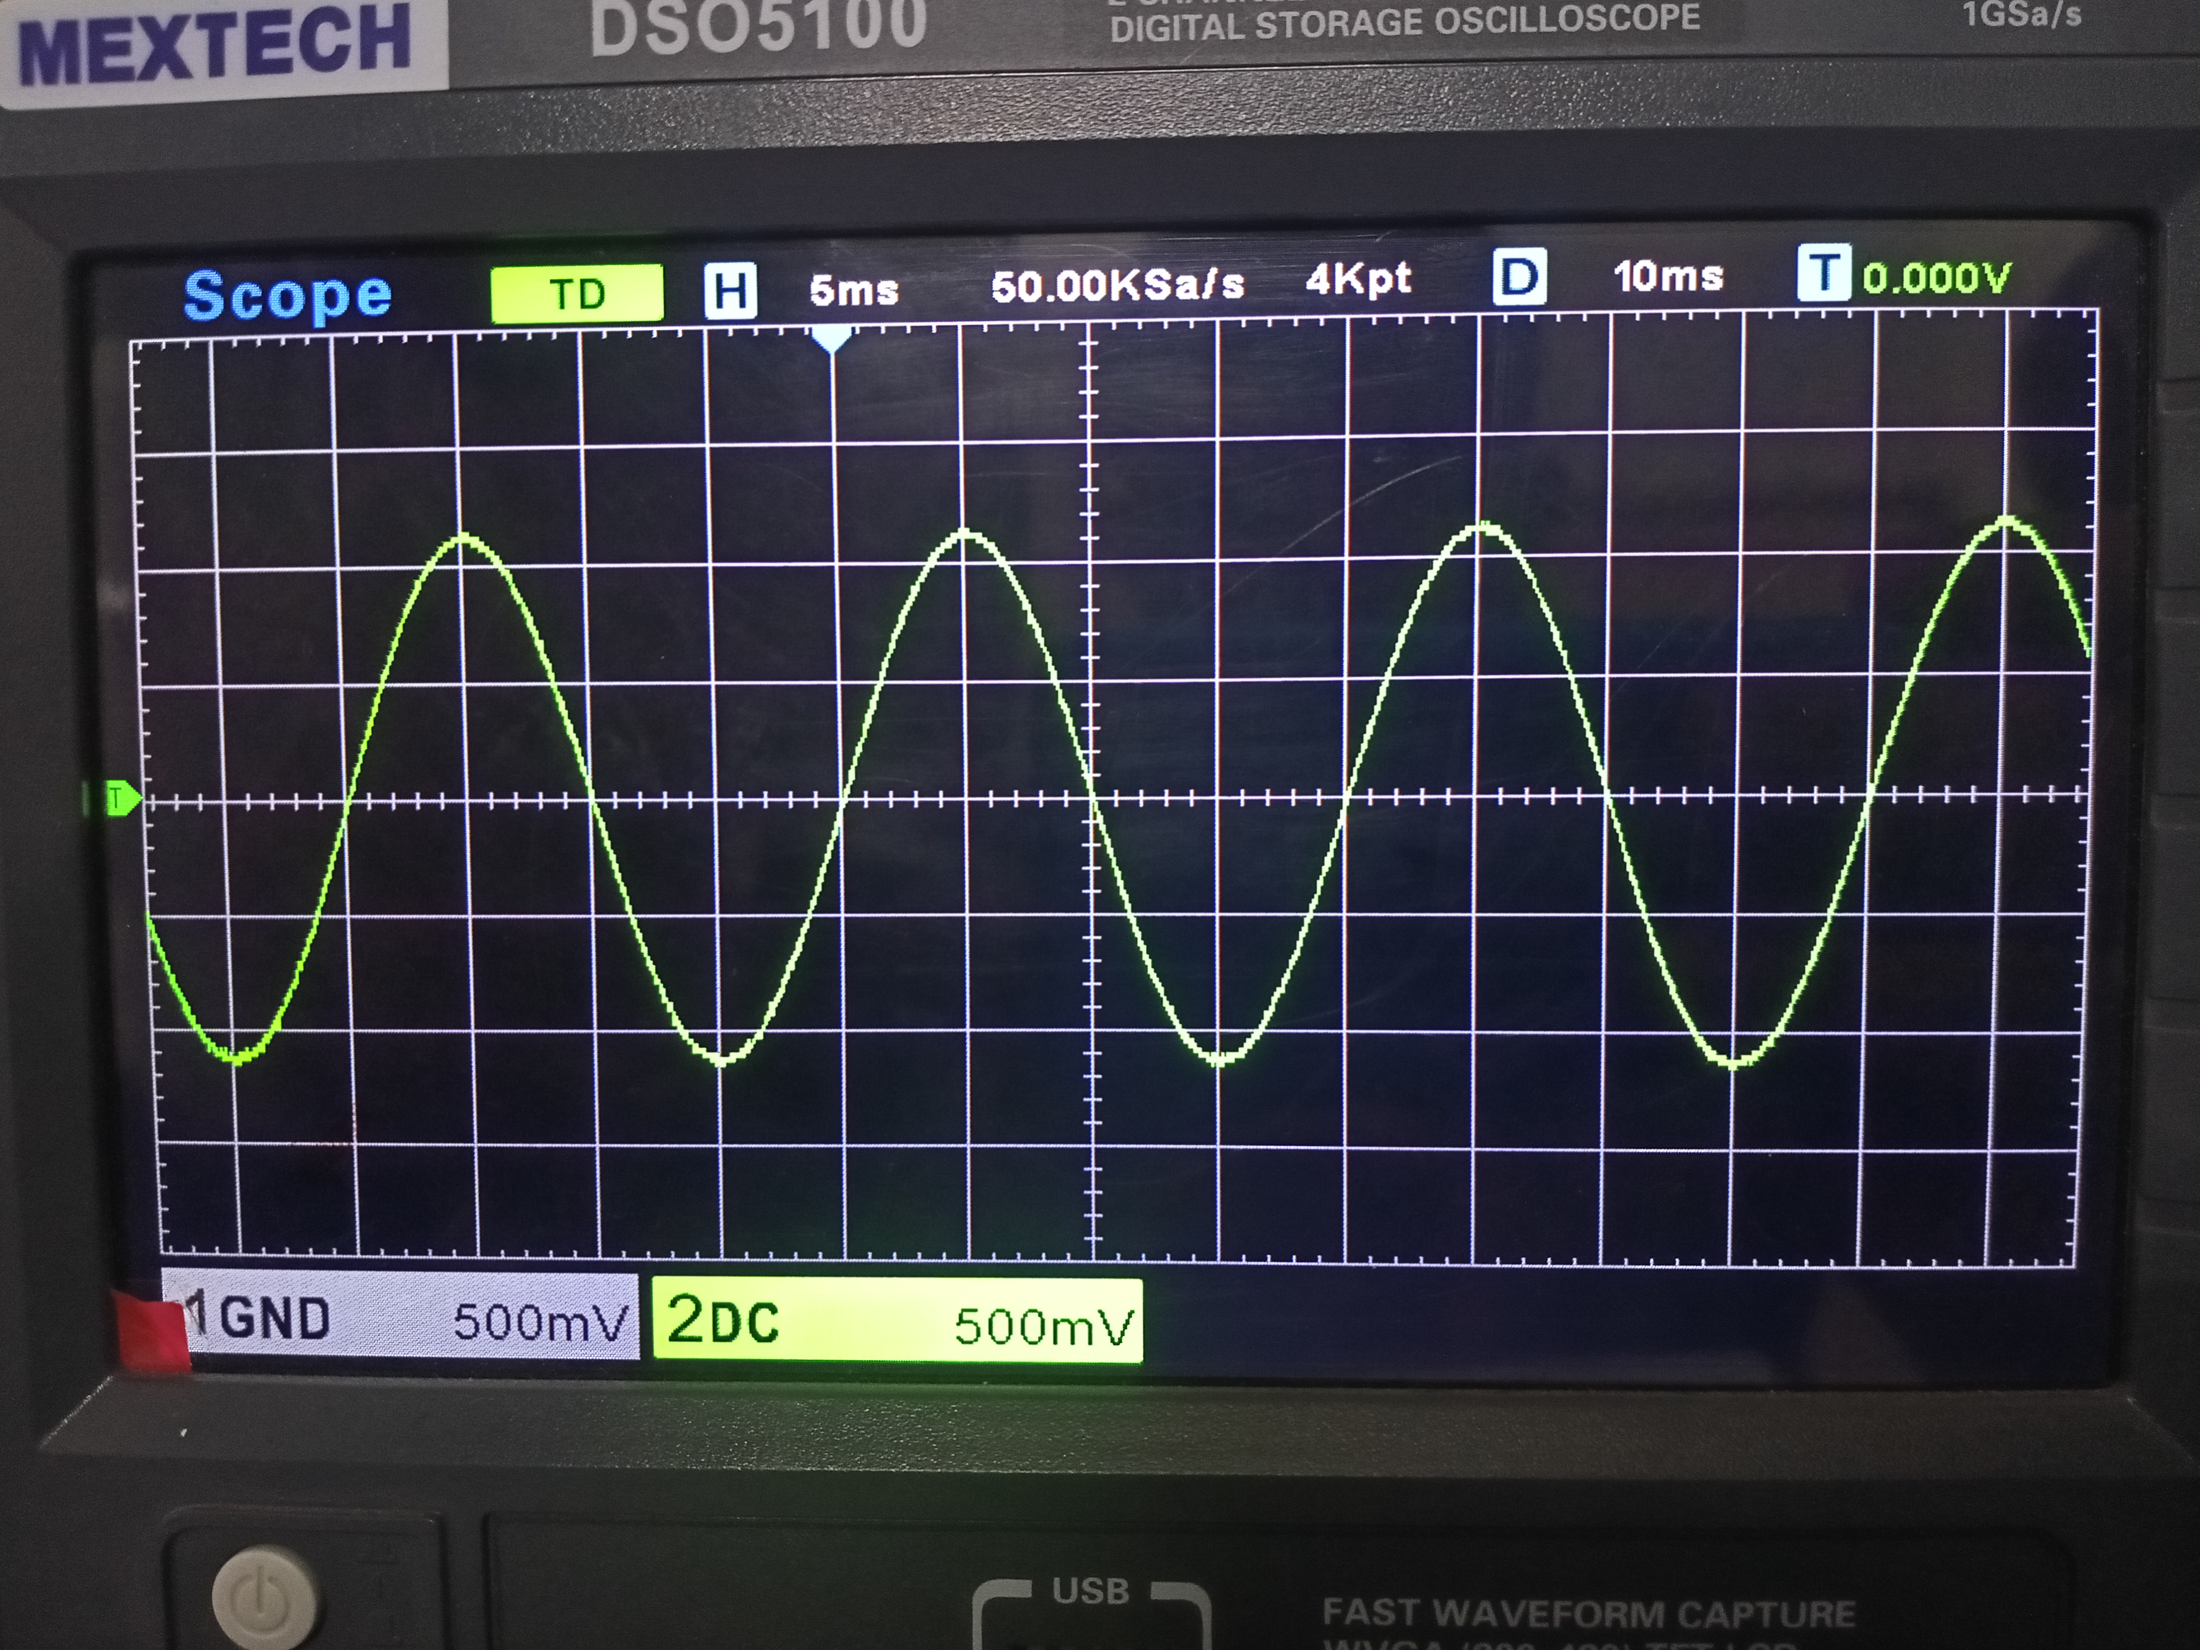This screenshot has height=1650, width=2200.
Task: Click the 4Kpt memory depth readout
Action: [1358, 279]
